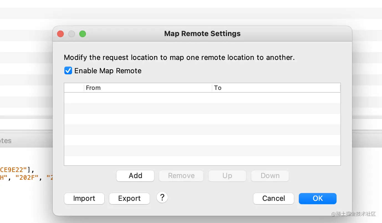Click the blank leftmost column header
382x223 pixels.
74,88
